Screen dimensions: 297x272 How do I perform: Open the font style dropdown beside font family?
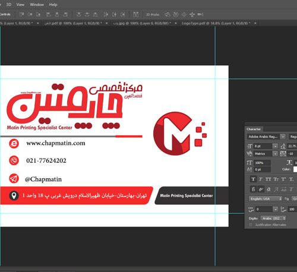pos(293,137)
